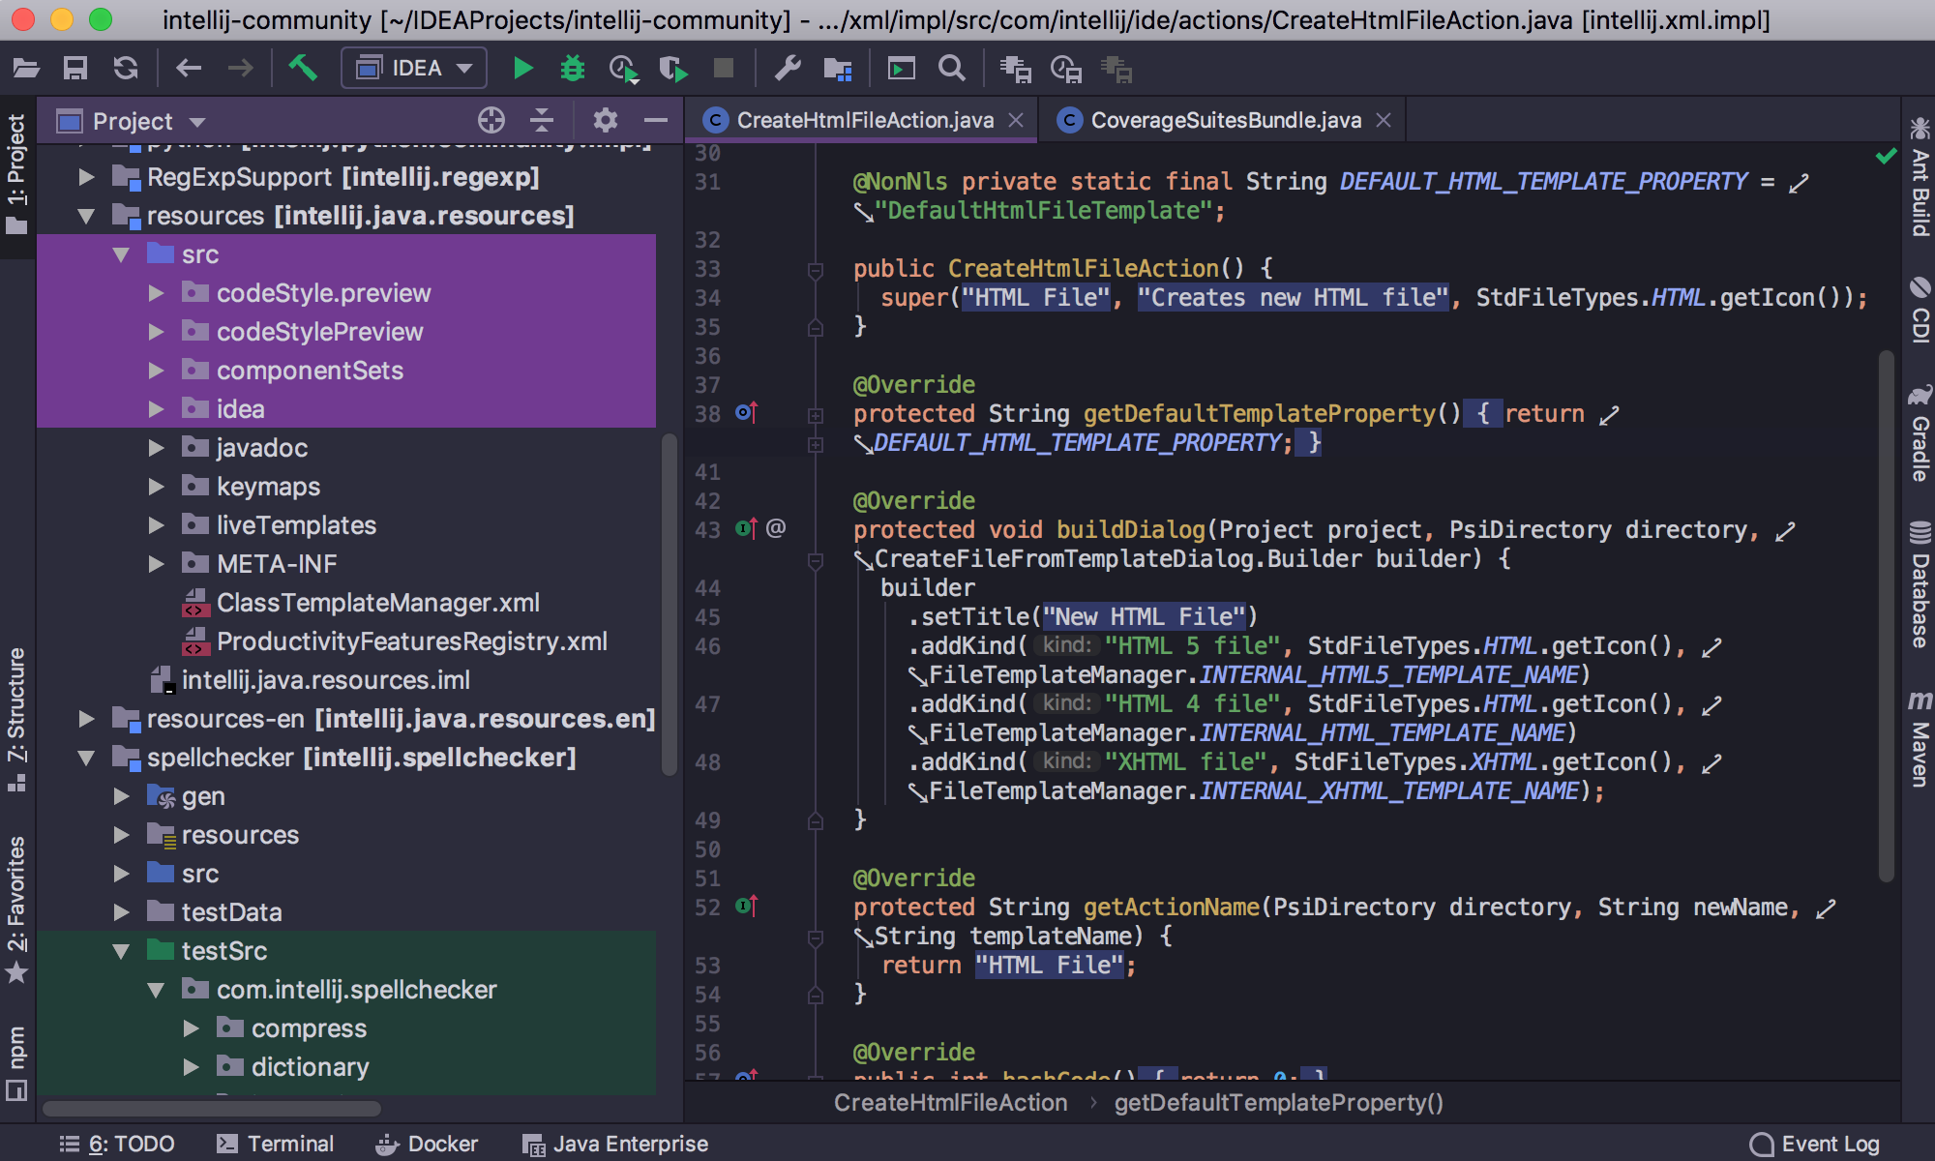Toggle the Maven side panel icon

1916,732
